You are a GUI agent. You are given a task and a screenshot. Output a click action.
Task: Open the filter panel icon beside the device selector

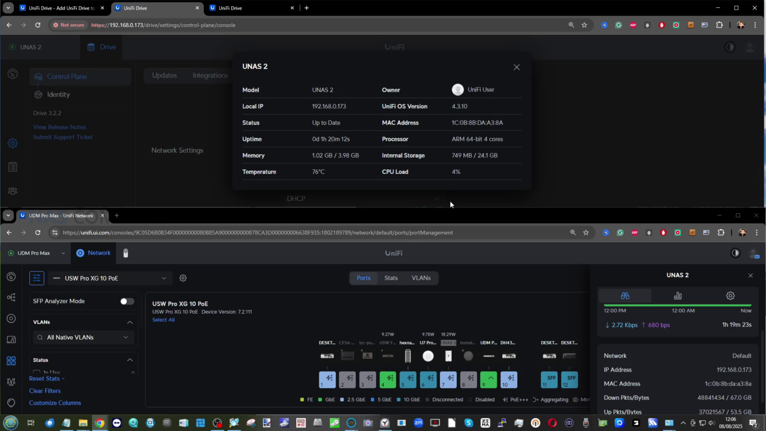[36, 278]
